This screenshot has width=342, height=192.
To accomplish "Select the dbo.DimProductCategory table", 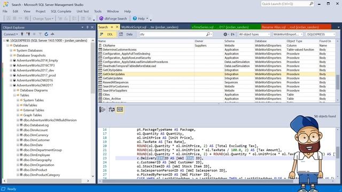I will point(42,175).
